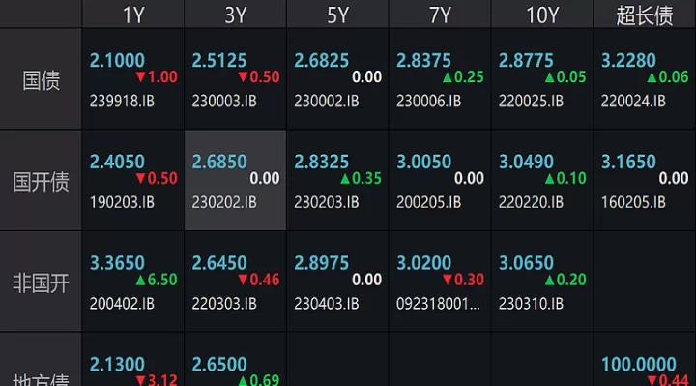Screen dimensions: 696x386
Task: Open bond cell 220024.IB
Action: tap(645, 79)
